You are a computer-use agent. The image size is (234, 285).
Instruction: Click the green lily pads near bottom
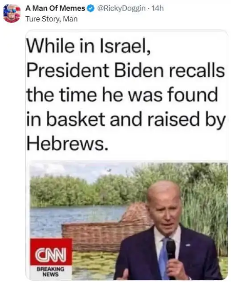click(x=95, y=262)
